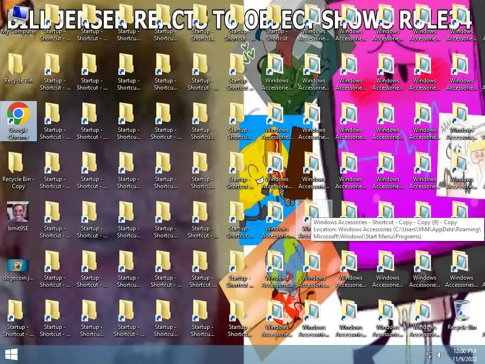This screenshot has height=364, width=485.
Task: Select the Startup shortcut right beside My Computer
Action: 55,23
